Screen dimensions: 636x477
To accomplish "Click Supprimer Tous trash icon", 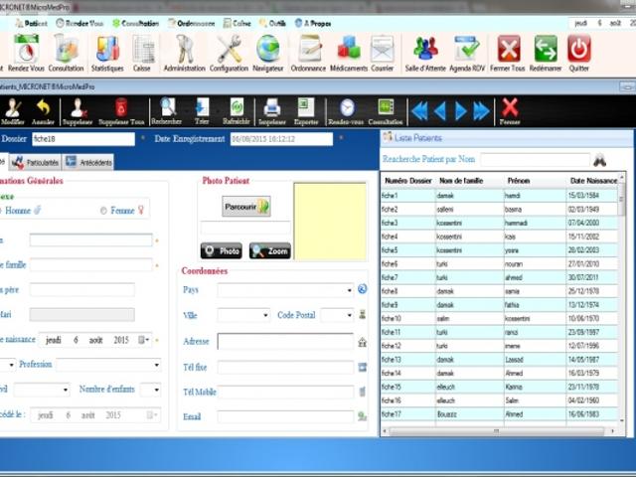I will pyautogui.click(x=121, y=111).
